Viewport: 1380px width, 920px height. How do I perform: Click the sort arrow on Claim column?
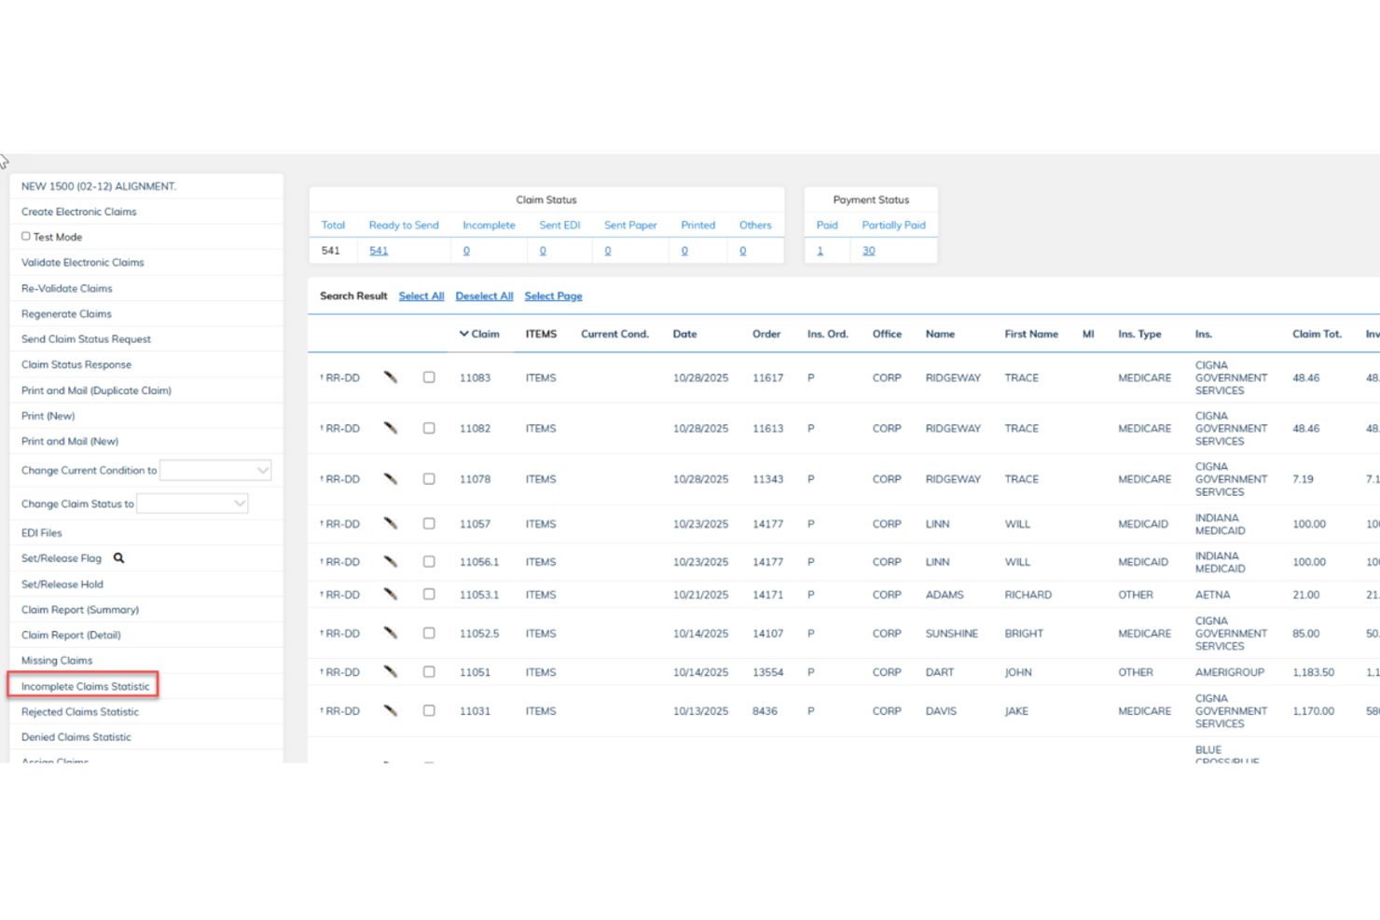click(x=463, y=334)
